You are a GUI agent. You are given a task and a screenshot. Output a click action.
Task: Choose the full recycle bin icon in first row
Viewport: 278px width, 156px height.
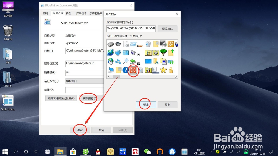[148, 44]
